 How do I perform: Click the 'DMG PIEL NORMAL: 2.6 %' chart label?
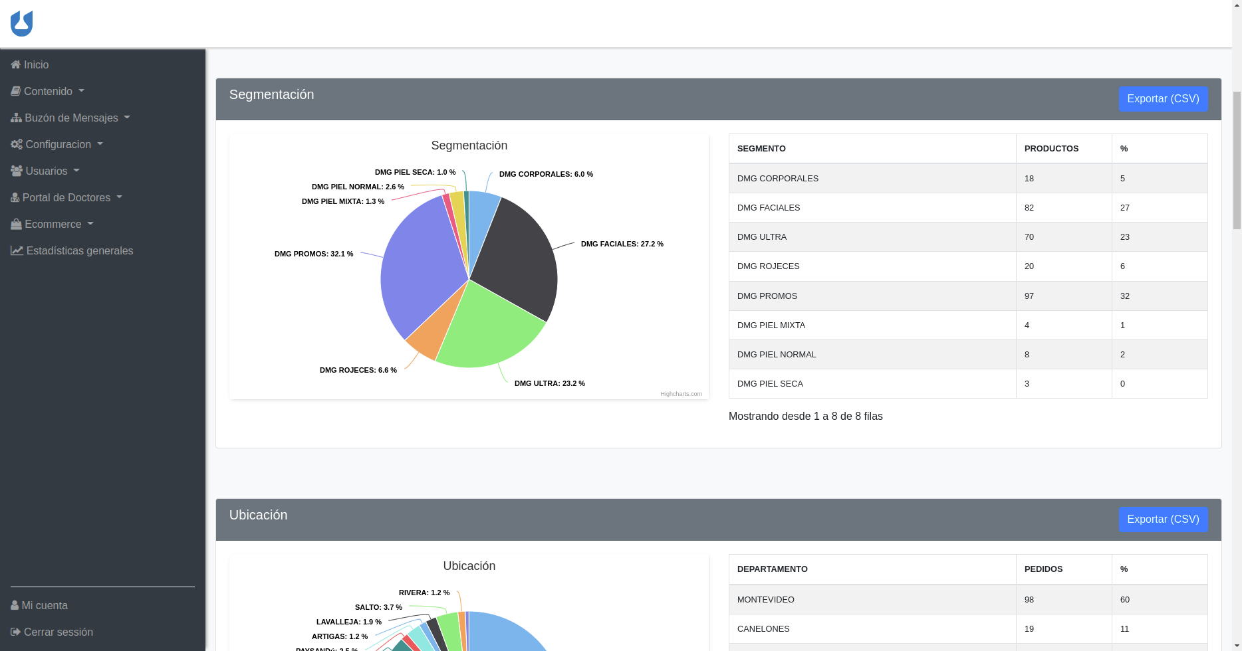click(358, 187)
